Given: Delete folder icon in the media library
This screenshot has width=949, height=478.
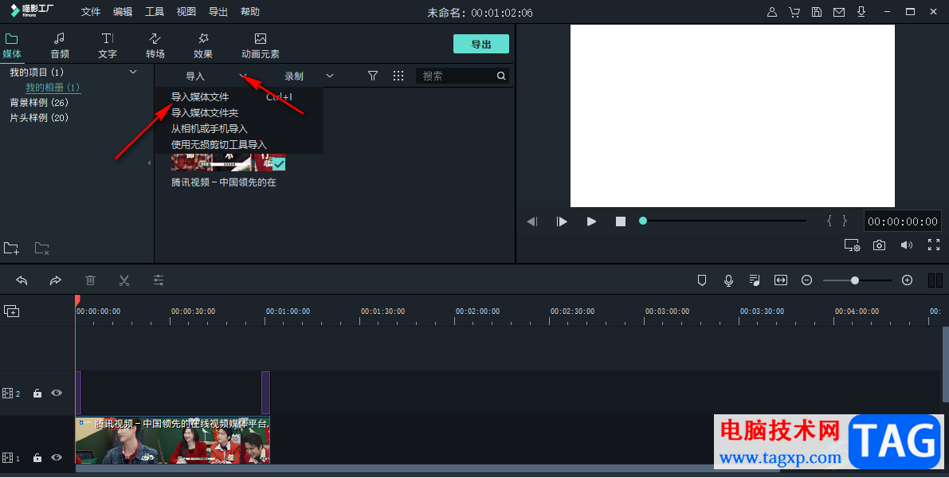Looking at the screenshot, I should tap(41, 248).
